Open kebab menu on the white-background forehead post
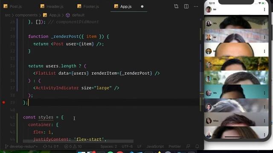Screen dimensions: 273x153 tap(264, 51)
